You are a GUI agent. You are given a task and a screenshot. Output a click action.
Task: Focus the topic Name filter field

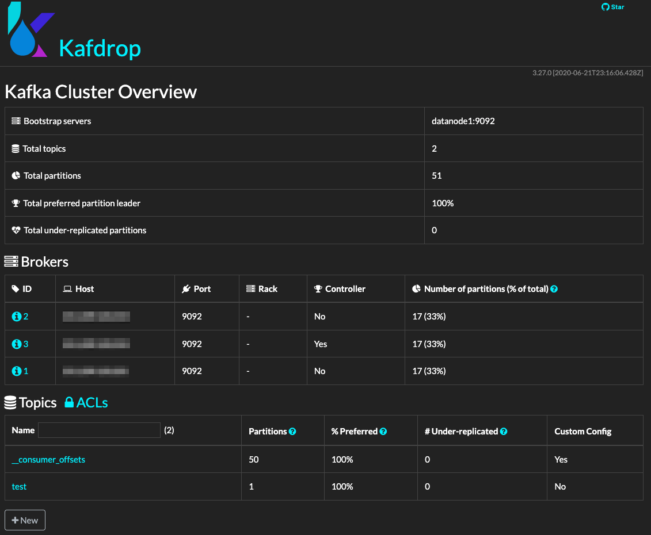pos(99,430)
